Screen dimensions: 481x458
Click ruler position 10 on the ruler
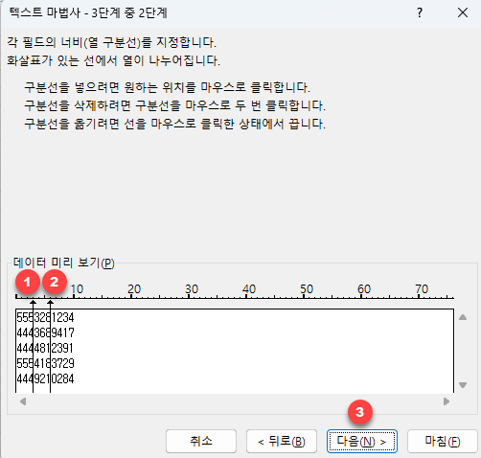click(x=77, y=289)
